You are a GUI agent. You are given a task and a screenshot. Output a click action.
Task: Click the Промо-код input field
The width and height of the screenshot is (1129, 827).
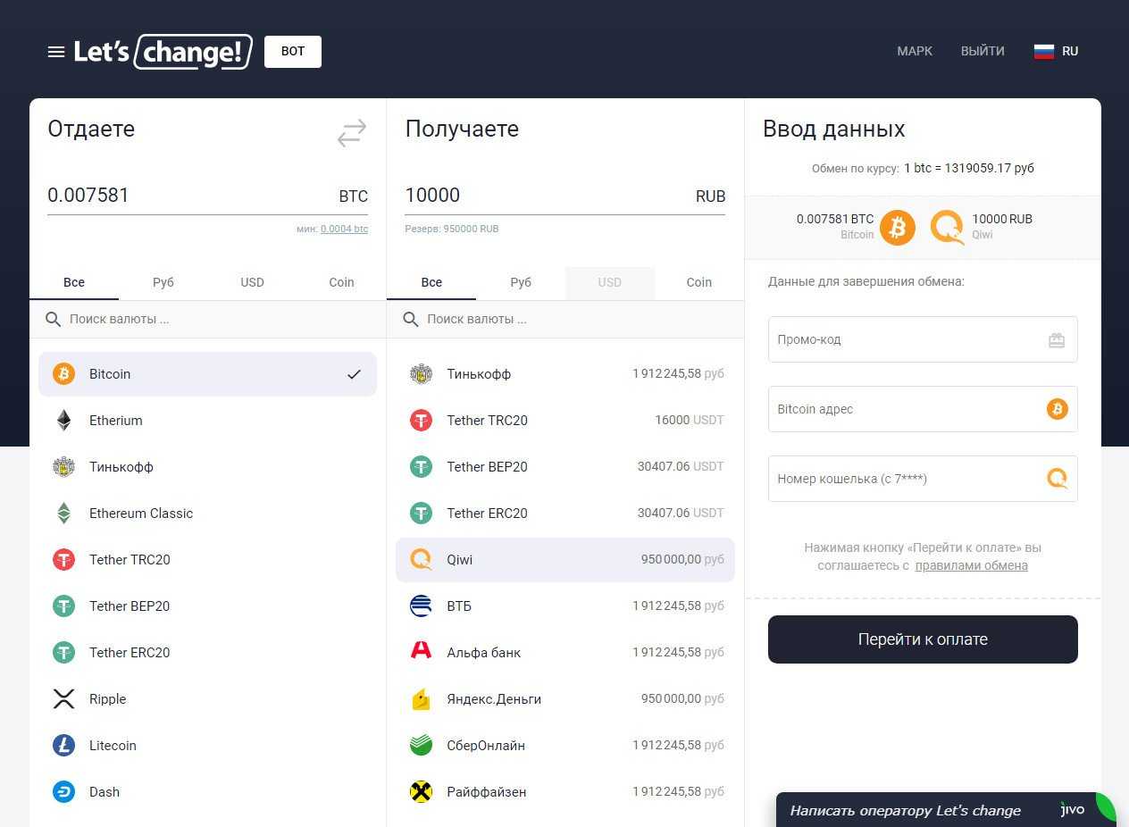click(923, 339)
